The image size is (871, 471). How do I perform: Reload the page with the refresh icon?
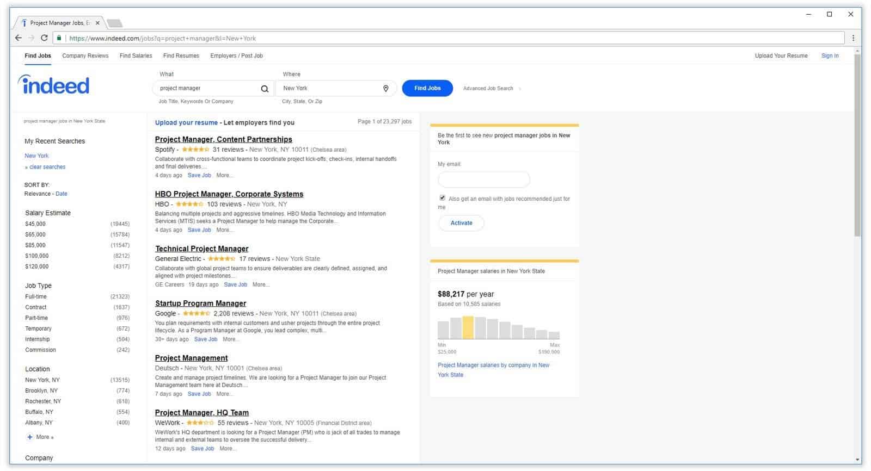point(44,38)
